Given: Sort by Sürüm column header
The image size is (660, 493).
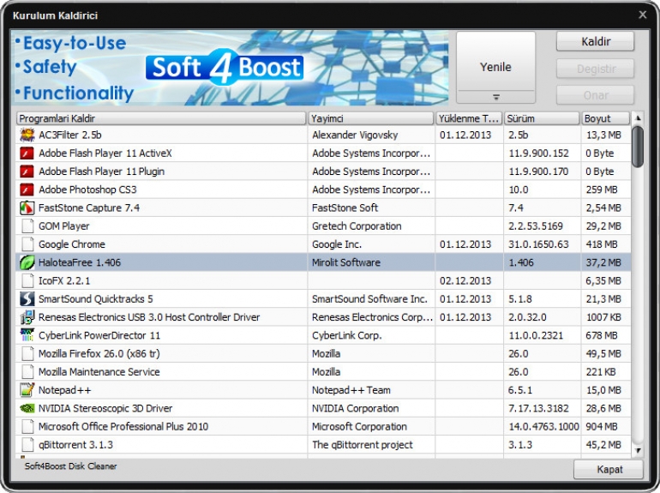Looking at the screenshot, I should tap(542, 118).
